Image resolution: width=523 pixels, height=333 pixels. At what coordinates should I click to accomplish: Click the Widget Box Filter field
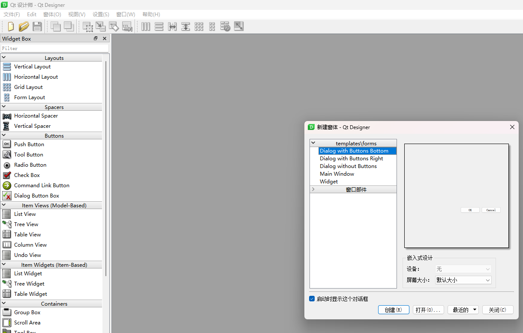(x=55, y=48)
